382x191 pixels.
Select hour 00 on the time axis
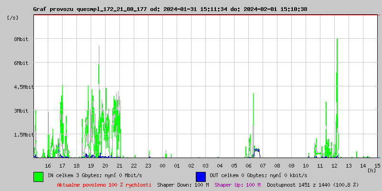[162, 166]
